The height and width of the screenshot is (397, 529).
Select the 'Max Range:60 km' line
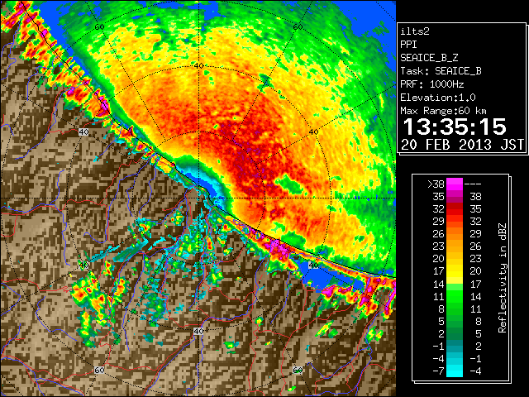point(443,111)
